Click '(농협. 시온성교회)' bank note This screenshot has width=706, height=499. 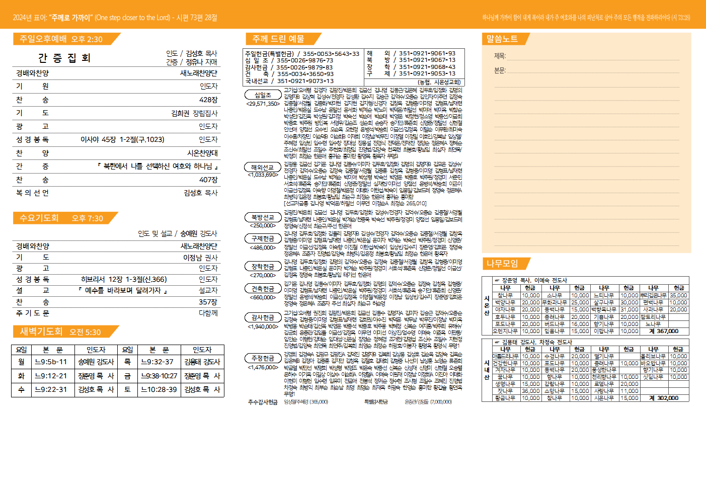(439, 82)
